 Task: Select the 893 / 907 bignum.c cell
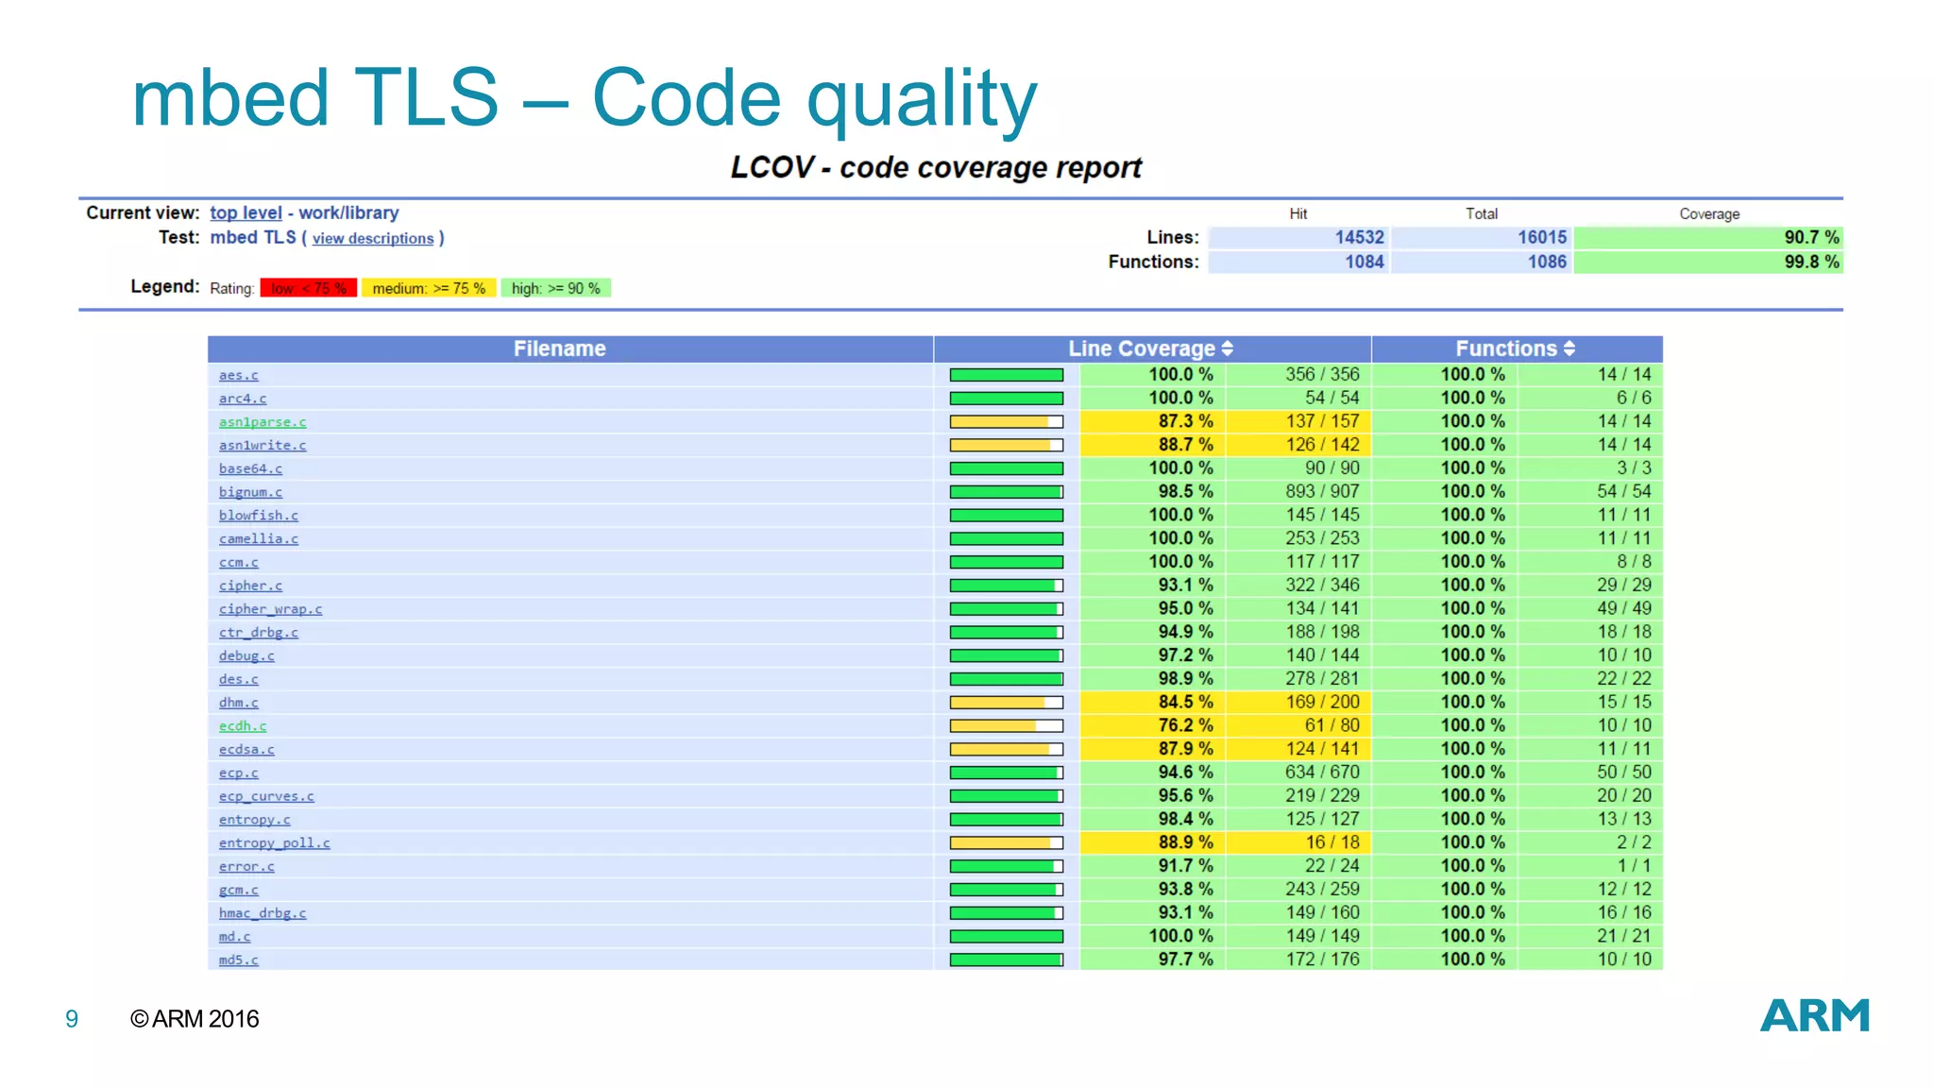pos(1298,491)
